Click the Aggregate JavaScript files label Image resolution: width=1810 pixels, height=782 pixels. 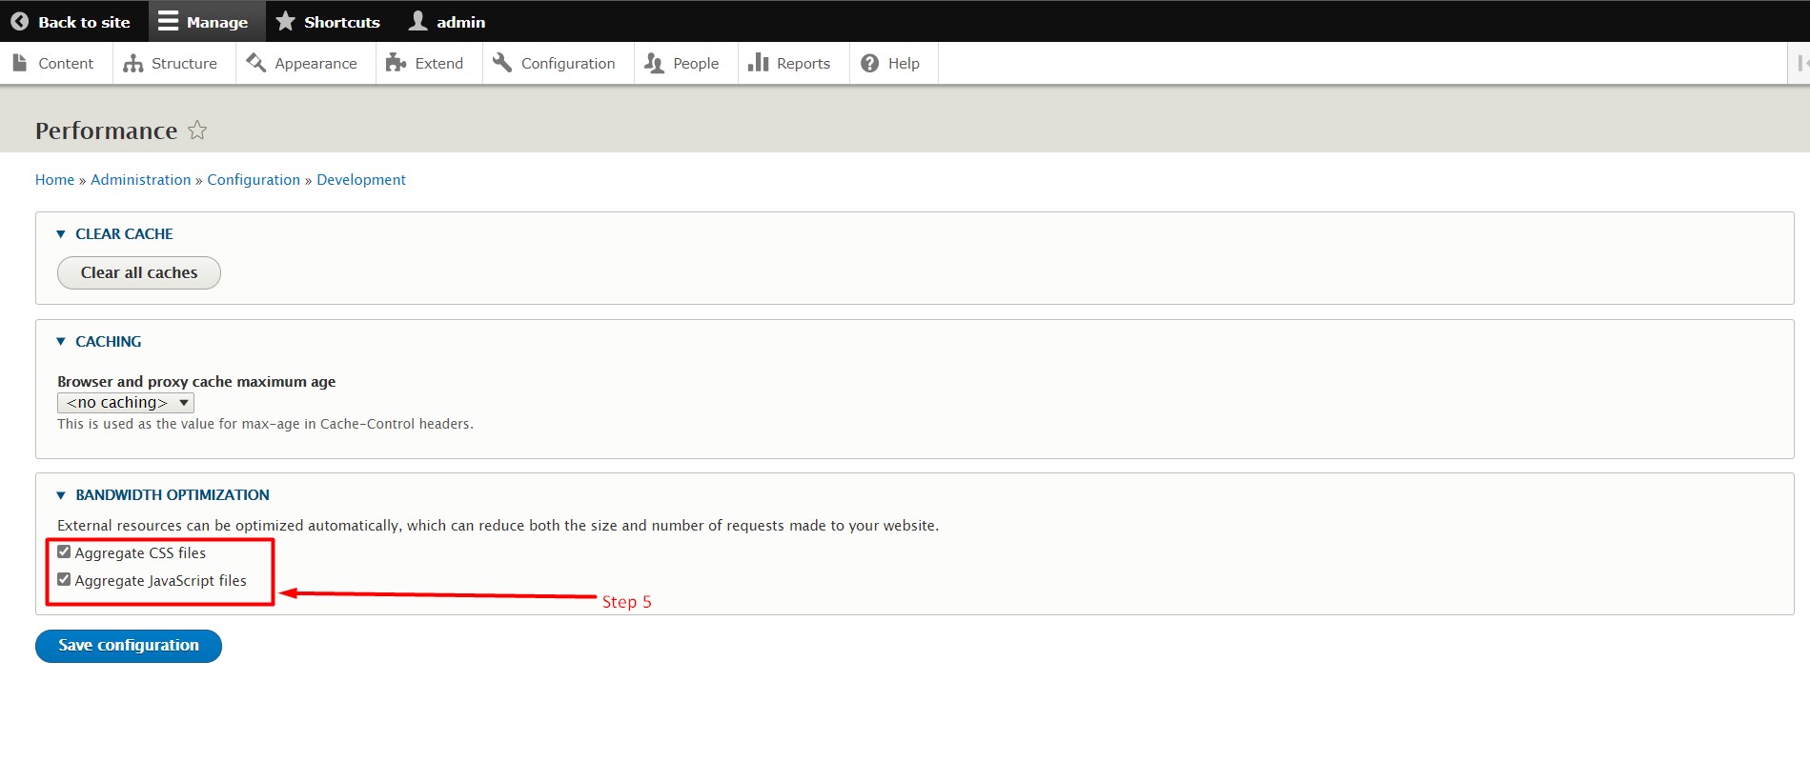[x=161, y=581]
